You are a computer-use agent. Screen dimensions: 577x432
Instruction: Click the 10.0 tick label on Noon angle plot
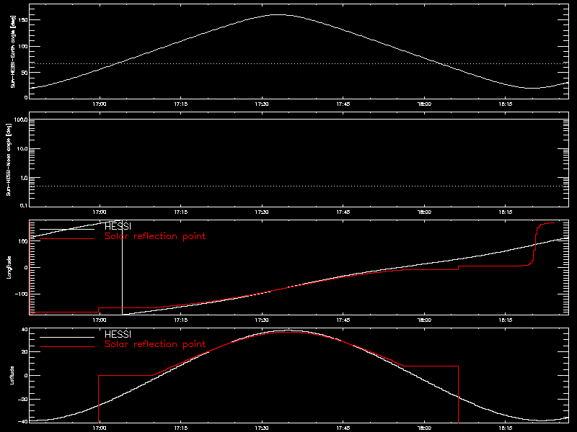coord(22,149)
